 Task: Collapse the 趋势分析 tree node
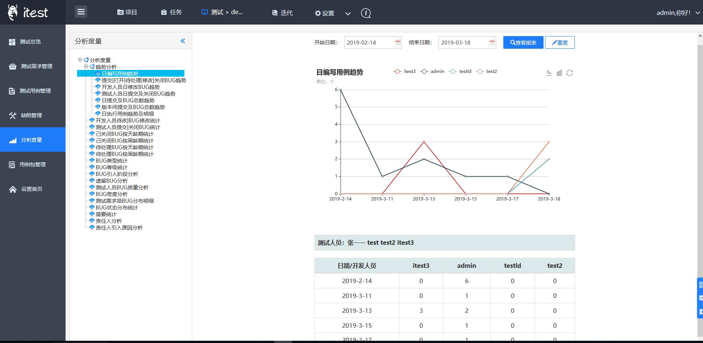coord(86,66)
